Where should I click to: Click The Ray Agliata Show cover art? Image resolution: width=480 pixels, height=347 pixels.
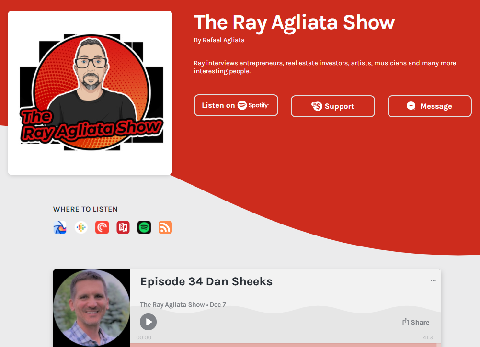pos(90,93)
